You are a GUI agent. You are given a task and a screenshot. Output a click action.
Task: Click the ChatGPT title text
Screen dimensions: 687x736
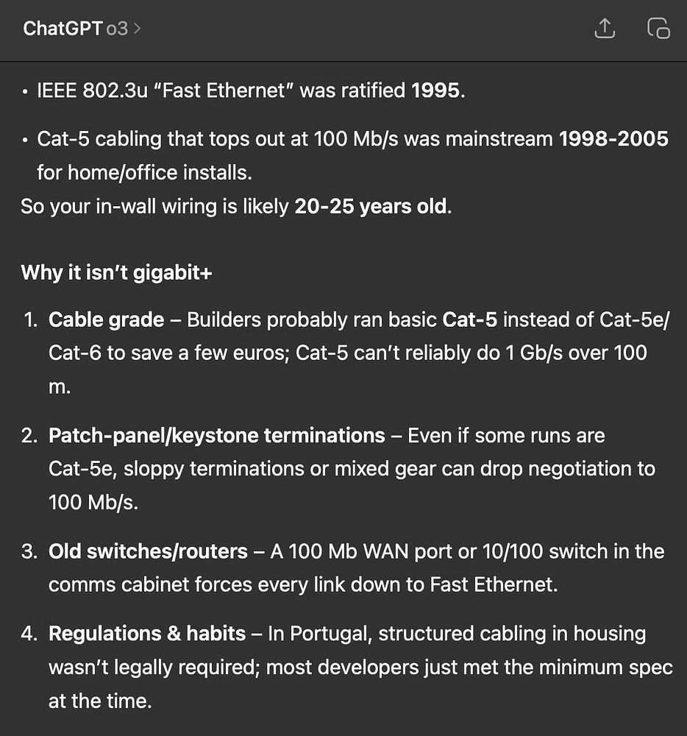[63, 29]
